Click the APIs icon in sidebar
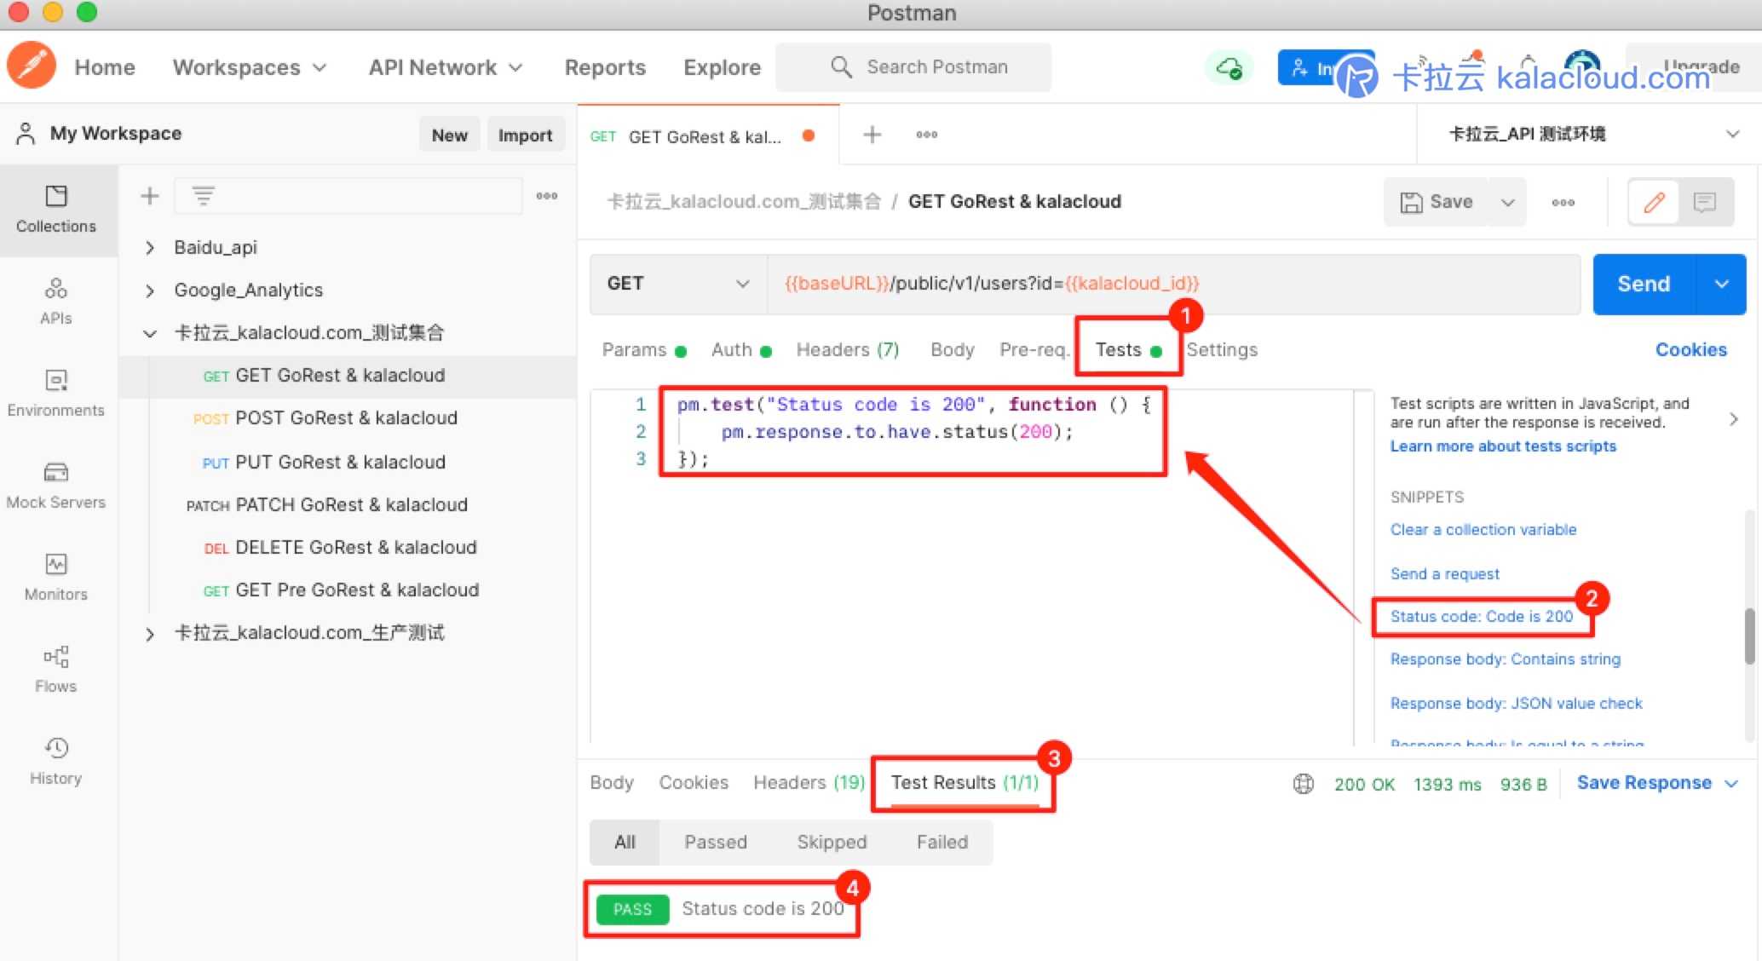This screenshot has height=961, width=1762. coord(55,297)
